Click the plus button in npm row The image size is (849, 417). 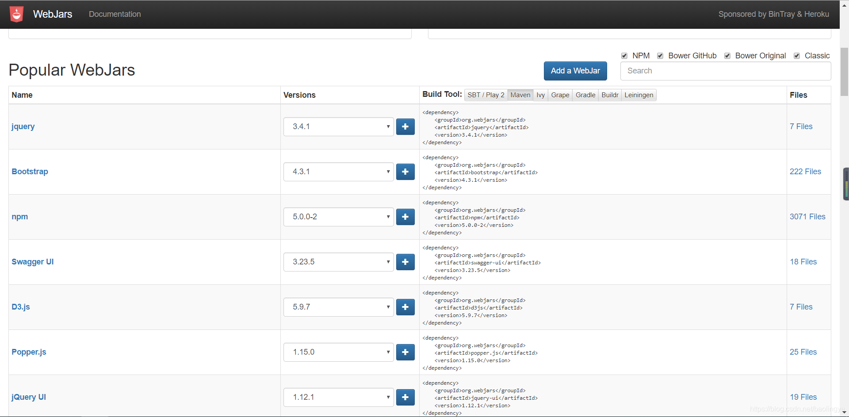click(405, 217)
